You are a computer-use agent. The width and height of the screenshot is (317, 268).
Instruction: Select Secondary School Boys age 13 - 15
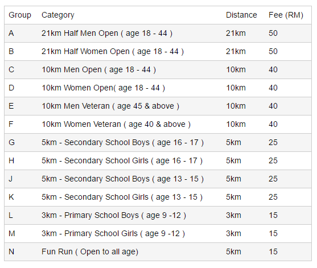click(x=122, y=179)
